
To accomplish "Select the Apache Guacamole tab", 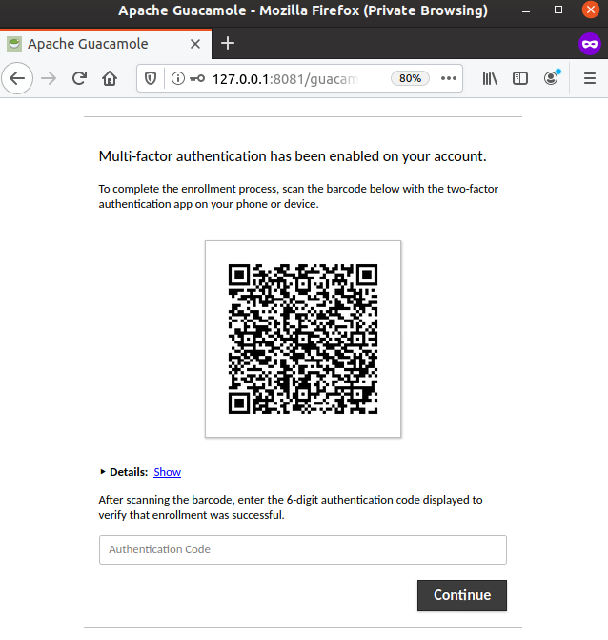I will [x=106, y=44].
